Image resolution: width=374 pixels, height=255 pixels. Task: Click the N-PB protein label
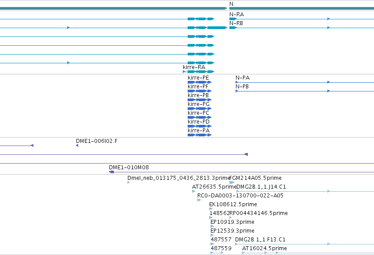point(242,87)
